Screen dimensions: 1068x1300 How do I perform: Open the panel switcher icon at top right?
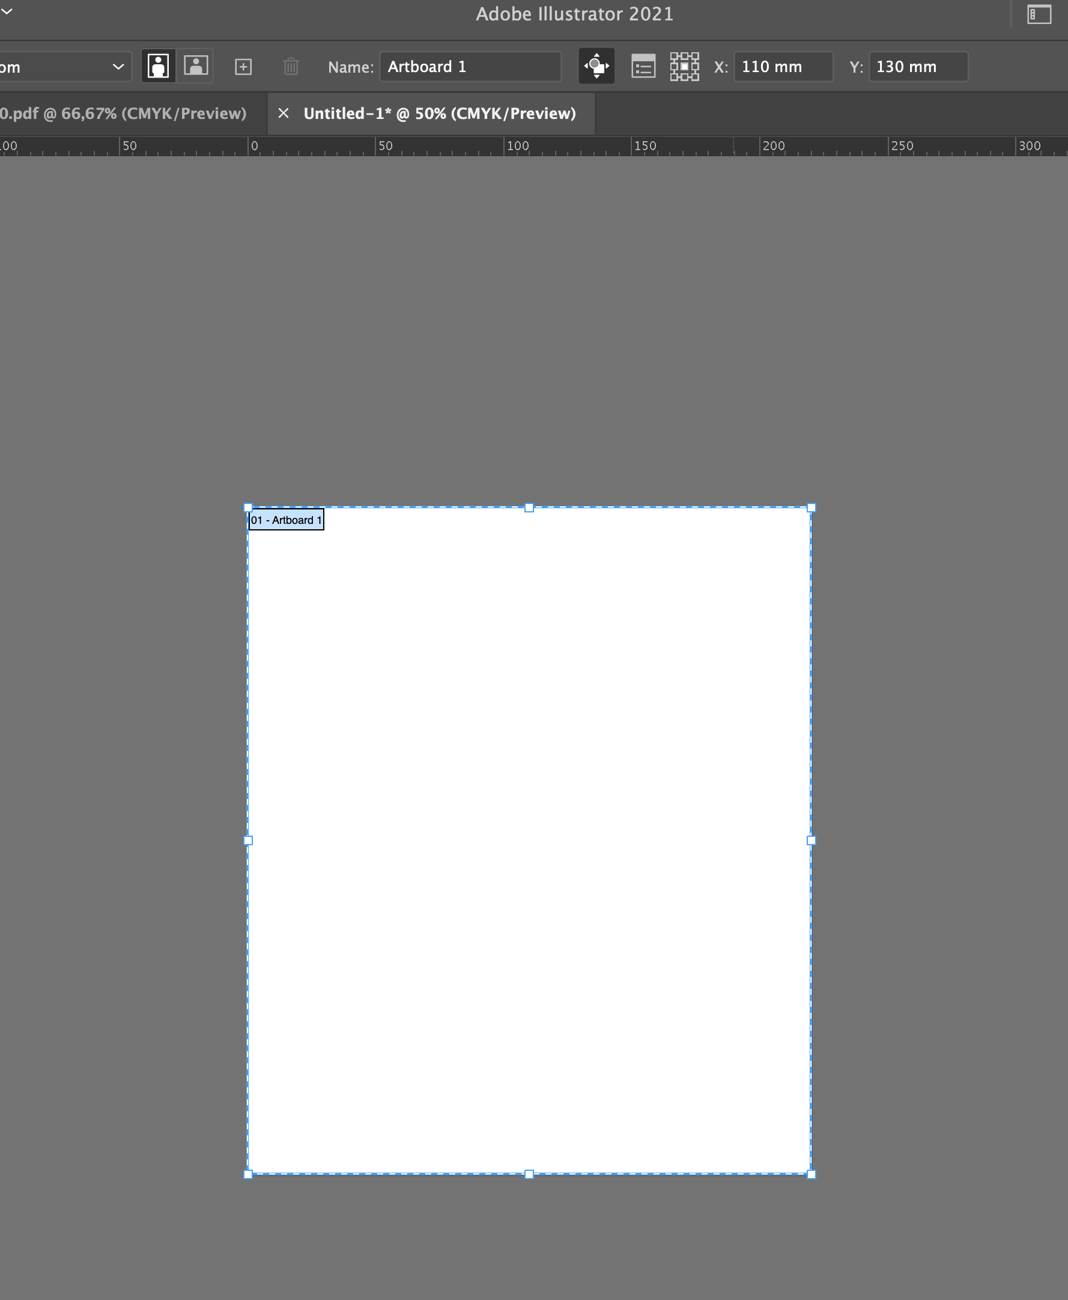[1040, 14]
